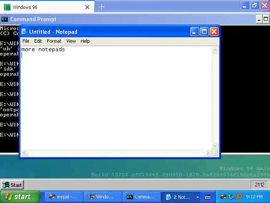Click the keyboard icon on taskbar

[x=208, y=197]
